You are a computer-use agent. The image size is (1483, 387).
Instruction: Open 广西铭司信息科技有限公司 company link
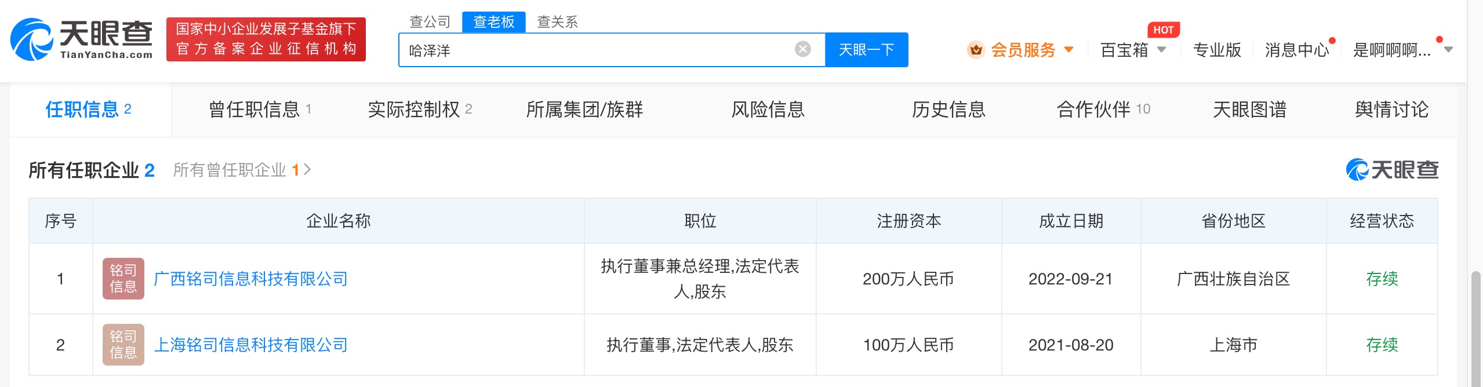click(x=250, y=279)
